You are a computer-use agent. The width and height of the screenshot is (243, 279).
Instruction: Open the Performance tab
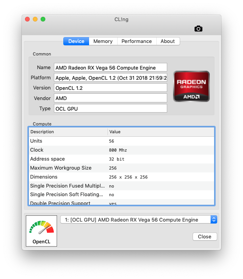(137, 41)
